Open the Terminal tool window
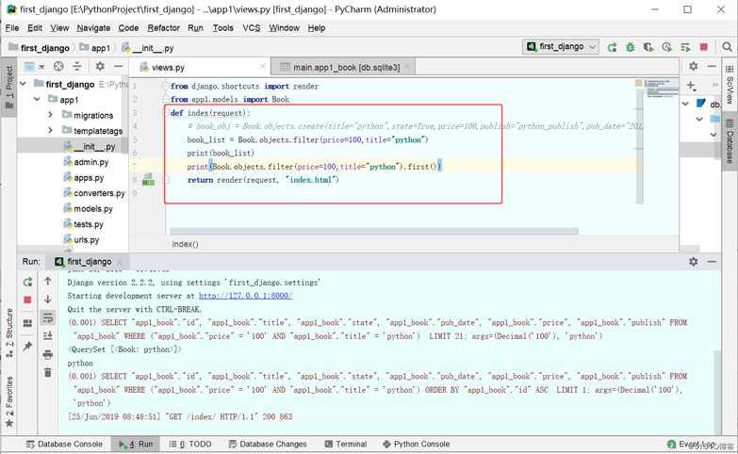The width and height of the screenshot is (738, 454). [x=346, y=444]
